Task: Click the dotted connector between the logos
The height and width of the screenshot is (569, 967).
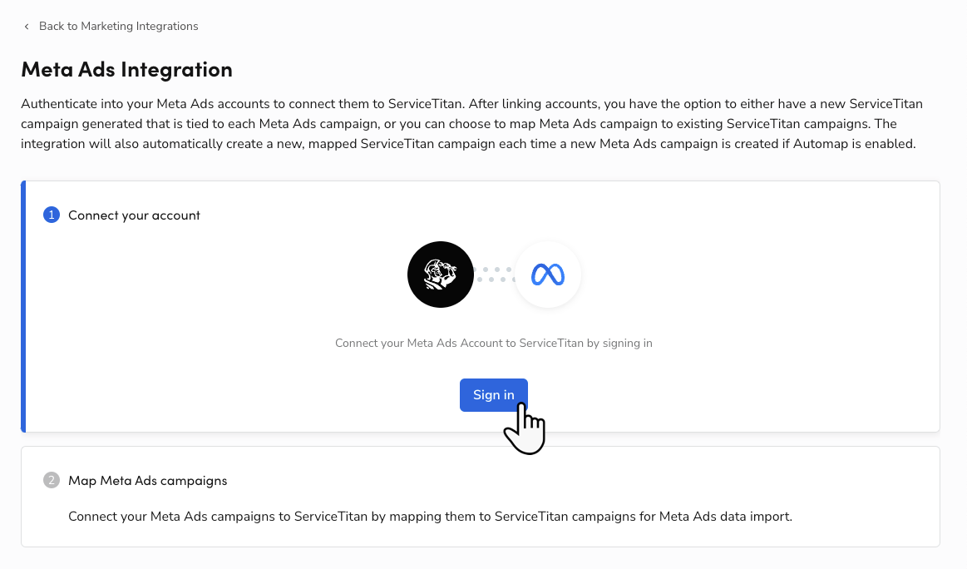Action: [496, 275]
